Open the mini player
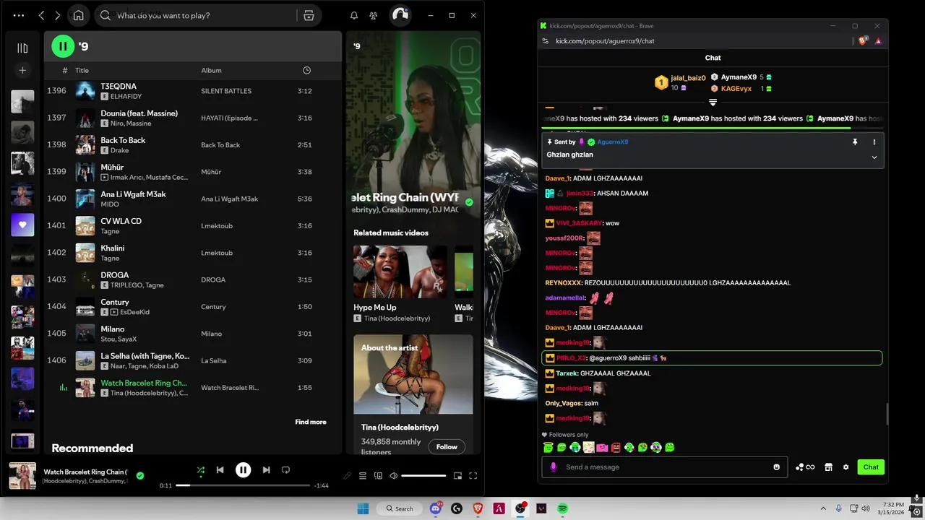This screenshot has height=520, width=925. (x=457, y=476)
